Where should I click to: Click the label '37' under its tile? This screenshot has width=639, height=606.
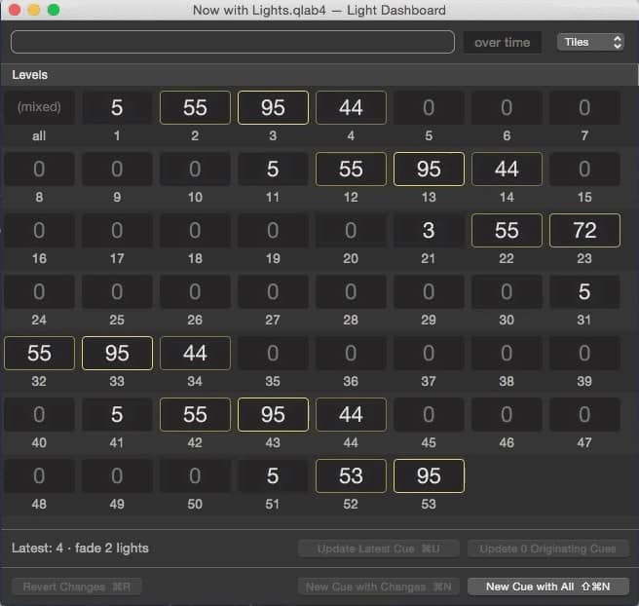point(429,382)
